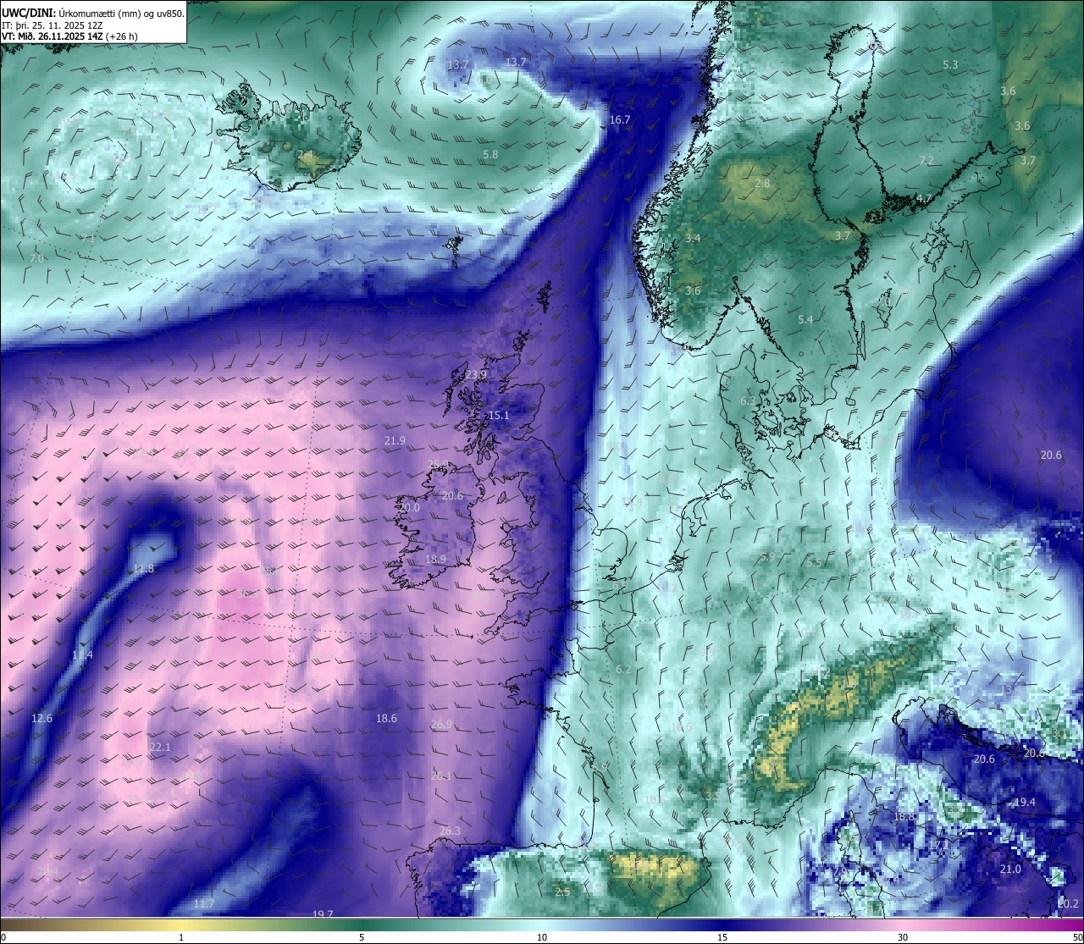Click the 18.6 value west of Brittany

tap(386, 719)
